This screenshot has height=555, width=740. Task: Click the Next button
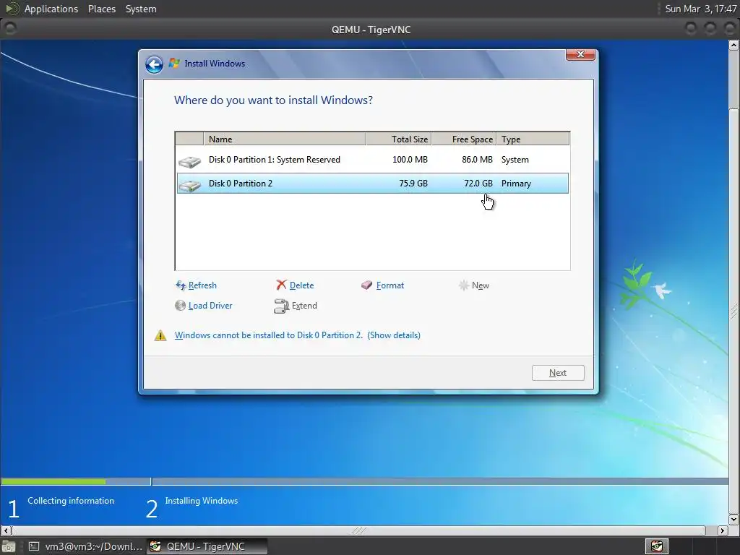click(558, 373)
